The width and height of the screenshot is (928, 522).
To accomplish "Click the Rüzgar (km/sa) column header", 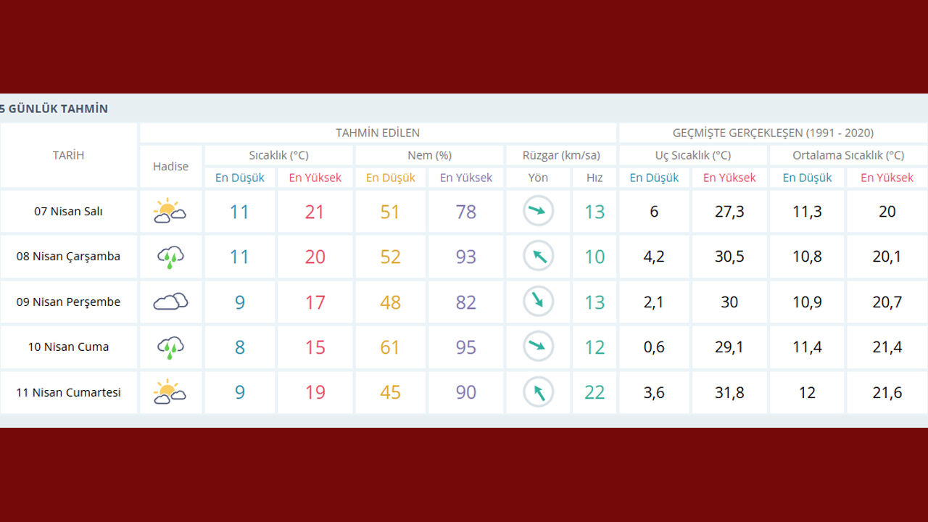I will (560, 155).
